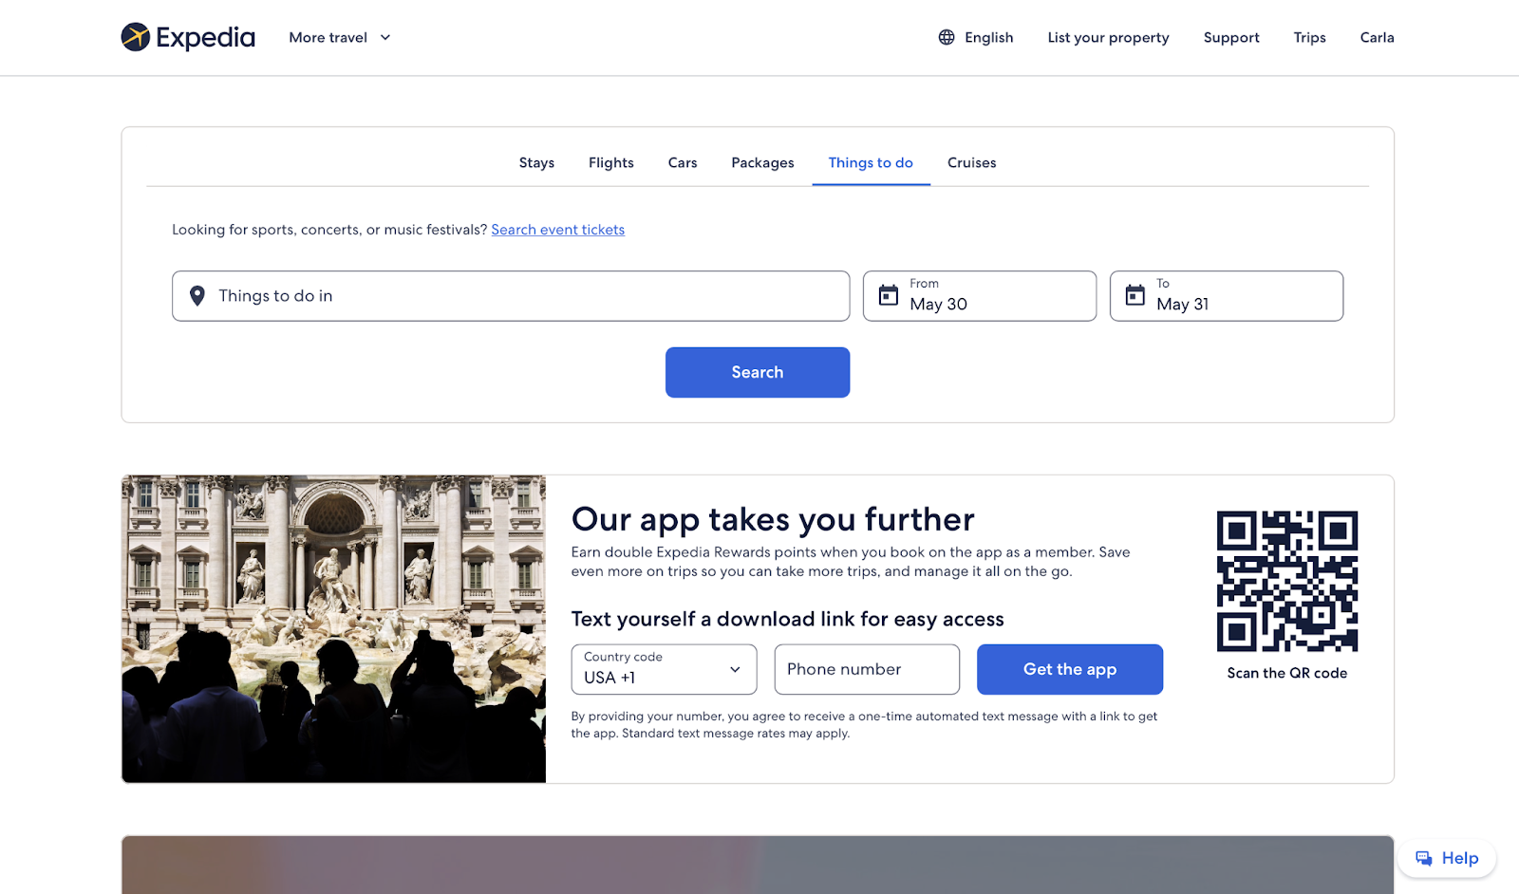Click the English language selector
The height and width of the screenshot is (894, 1519).
coord(976,37)
